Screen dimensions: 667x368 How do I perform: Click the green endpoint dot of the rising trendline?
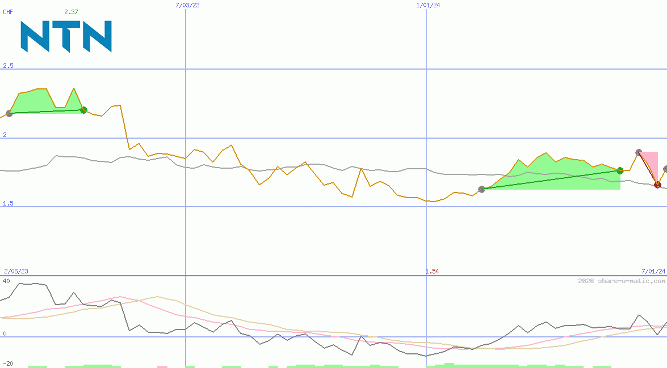pos(619,170)
